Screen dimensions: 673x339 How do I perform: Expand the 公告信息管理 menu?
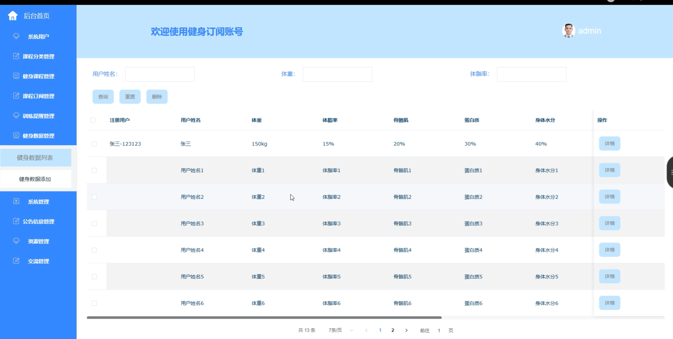point(38,221)
